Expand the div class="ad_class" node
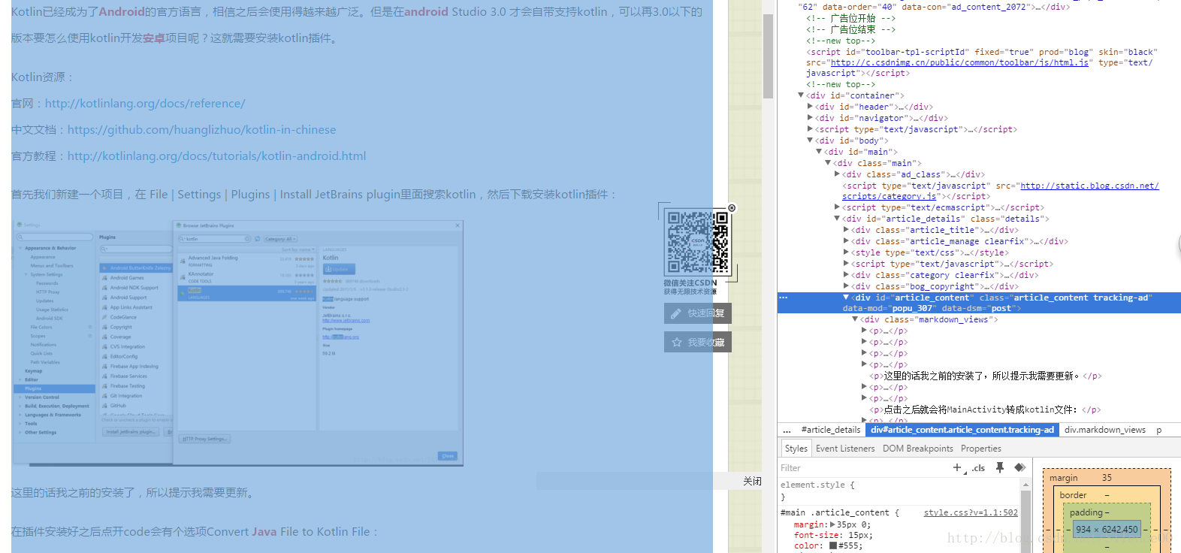 coord(837,174)
